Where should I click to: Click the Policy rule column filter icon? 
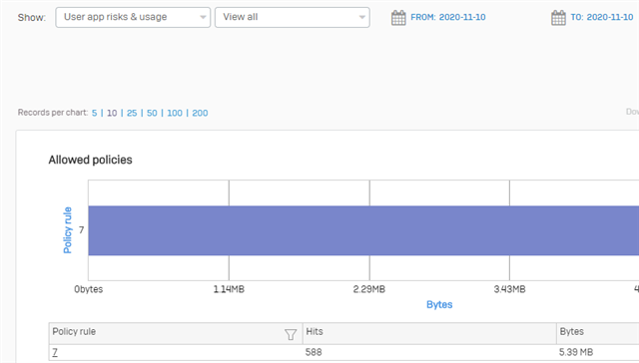(x=291, y=334)
